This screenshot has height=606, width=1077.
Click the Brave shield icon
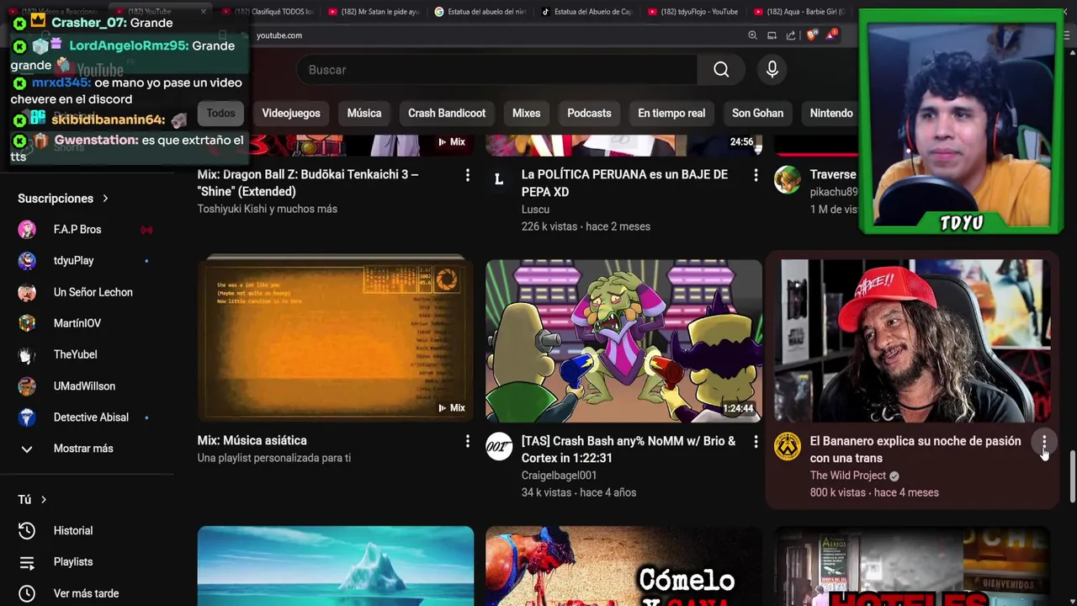(811, 35)
